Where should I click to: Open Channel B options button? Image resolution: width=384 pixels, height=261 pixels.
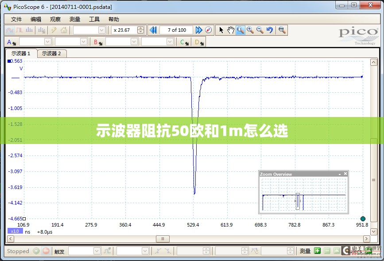pyautogui.click(x=98, y=42)
